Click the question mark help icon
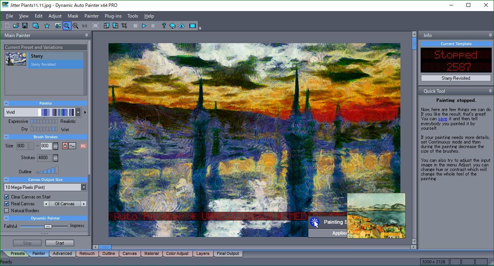Image resolution: width=494 pixels, height=266 pixels. tap(164, 26)
